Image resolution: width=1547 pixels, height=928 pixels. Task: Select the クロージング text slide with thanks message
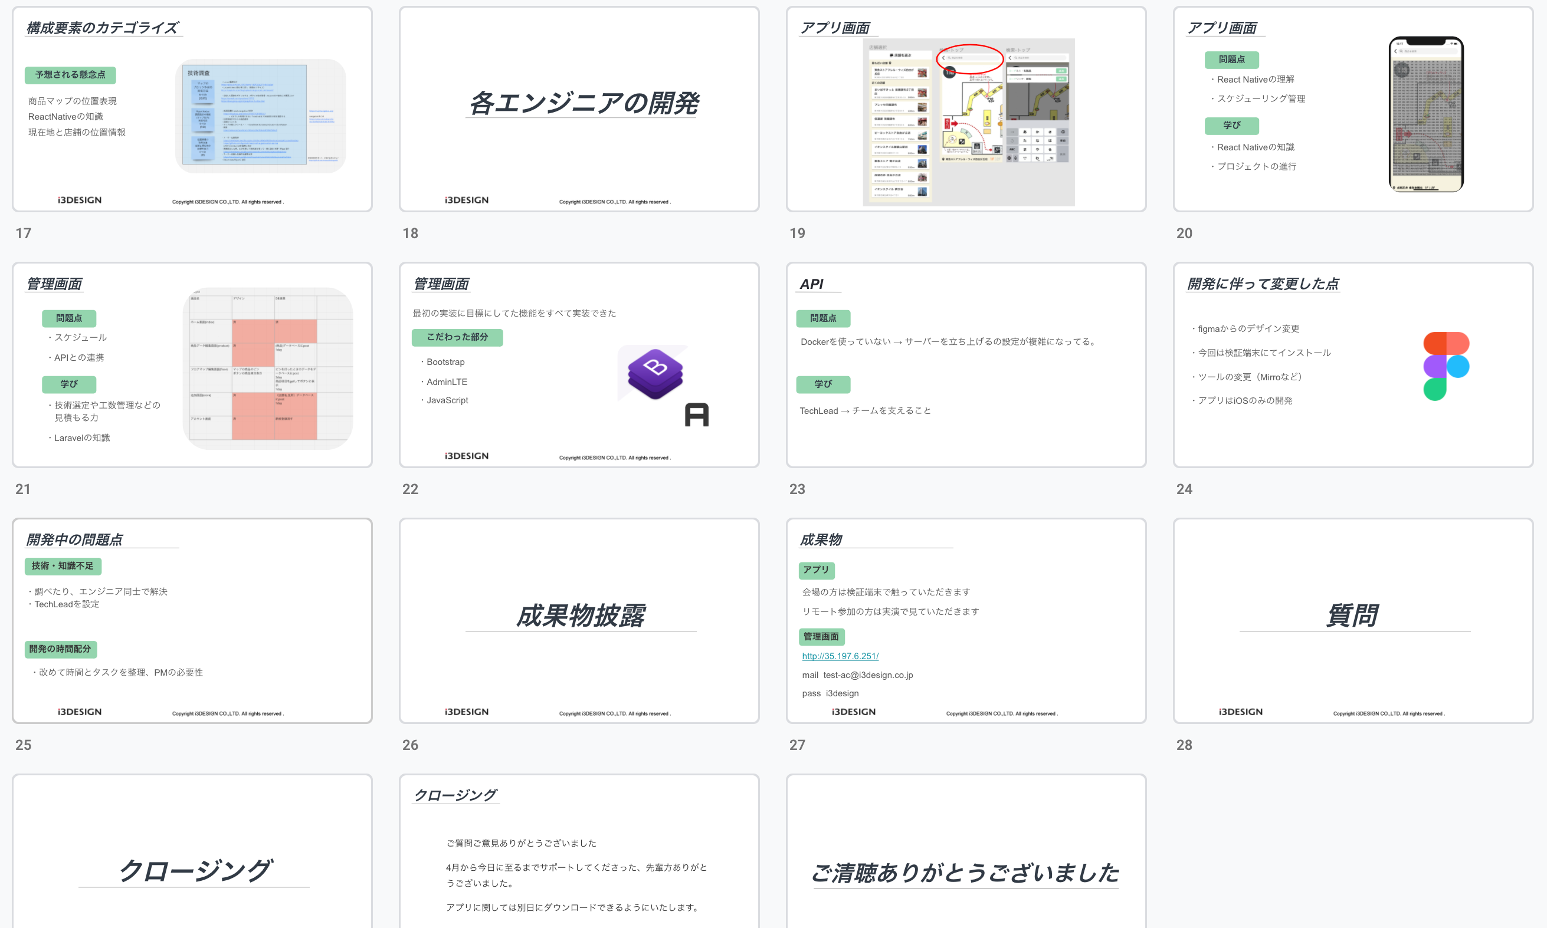click(x=579, y=851)
